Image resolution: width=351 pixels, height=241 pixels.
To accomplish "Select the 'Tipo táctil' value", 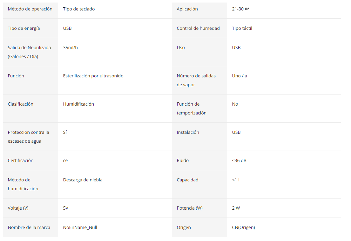I will tap(242, 29).
